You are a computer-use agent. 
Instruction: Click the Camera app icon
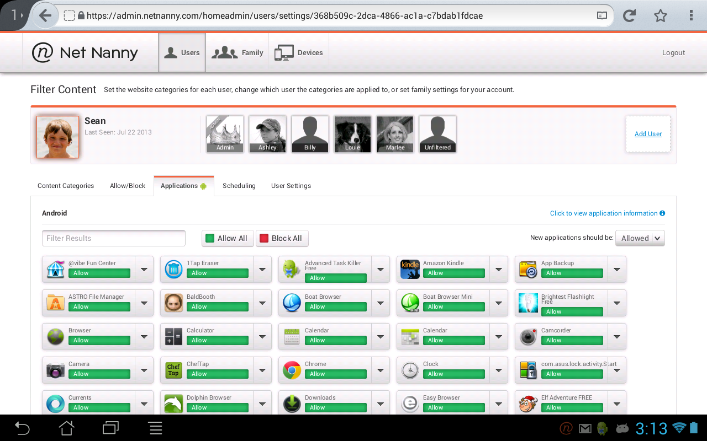[x=56, y=370]
